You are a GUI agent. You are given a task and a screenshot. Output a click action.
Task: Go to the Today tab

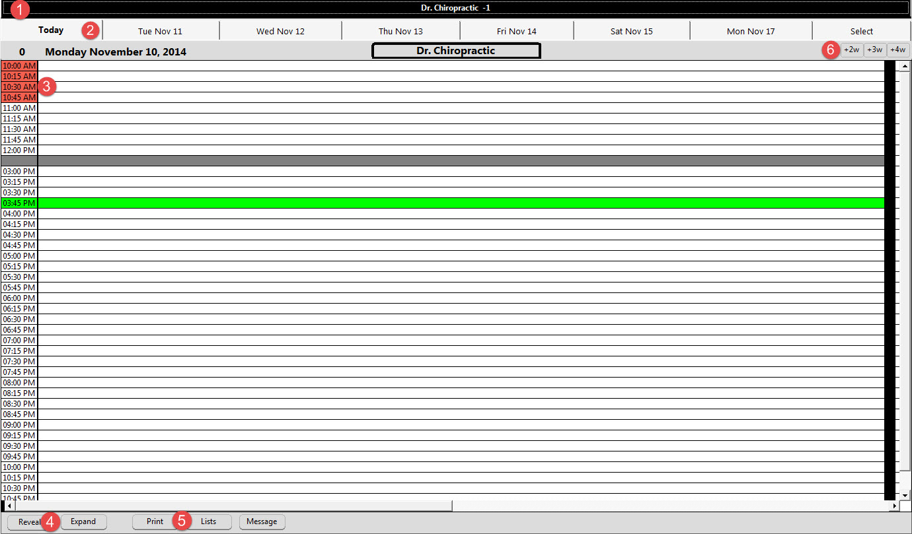(51, 30)
